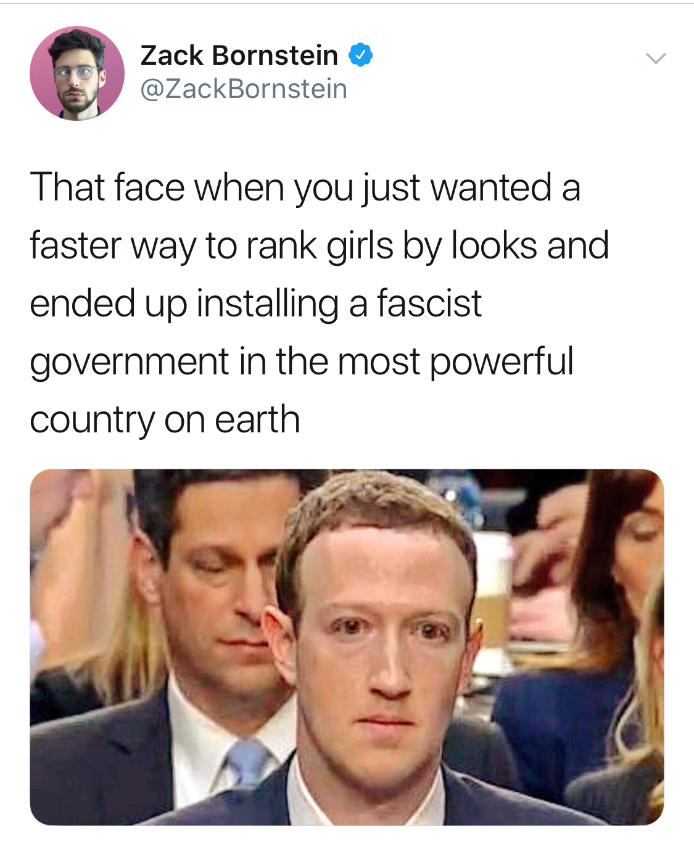Open Zack Bornstein's profile avatar
This screenshot has width=694, height=845.
pos(77,73)
